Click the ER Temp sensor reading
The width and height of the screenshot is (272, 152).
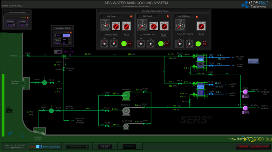(23, 25)
